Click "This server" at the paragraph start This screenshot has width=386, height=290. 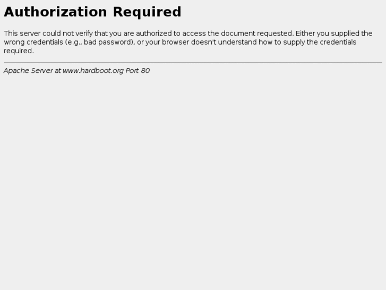22,34
